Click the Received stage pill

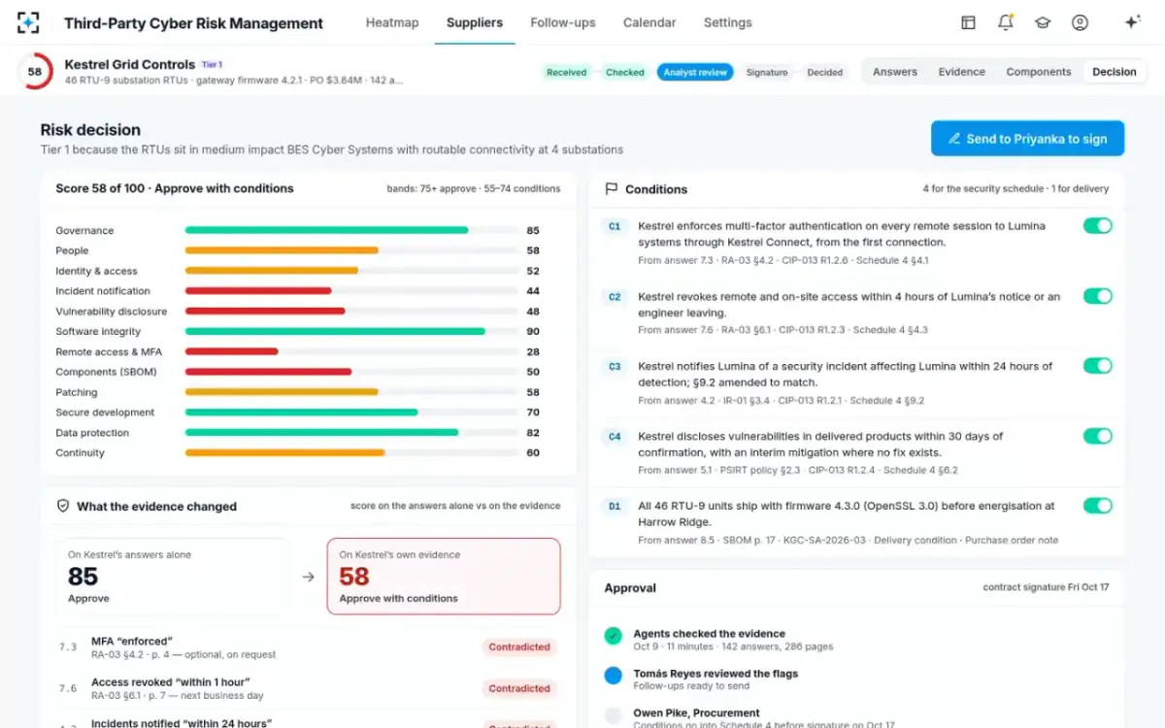[x=566, y=72]
